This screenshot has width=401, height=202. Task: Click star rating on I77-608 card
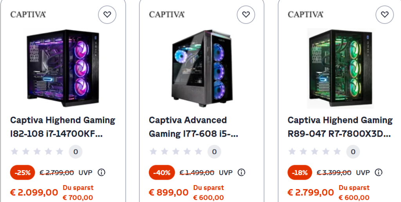175,151
